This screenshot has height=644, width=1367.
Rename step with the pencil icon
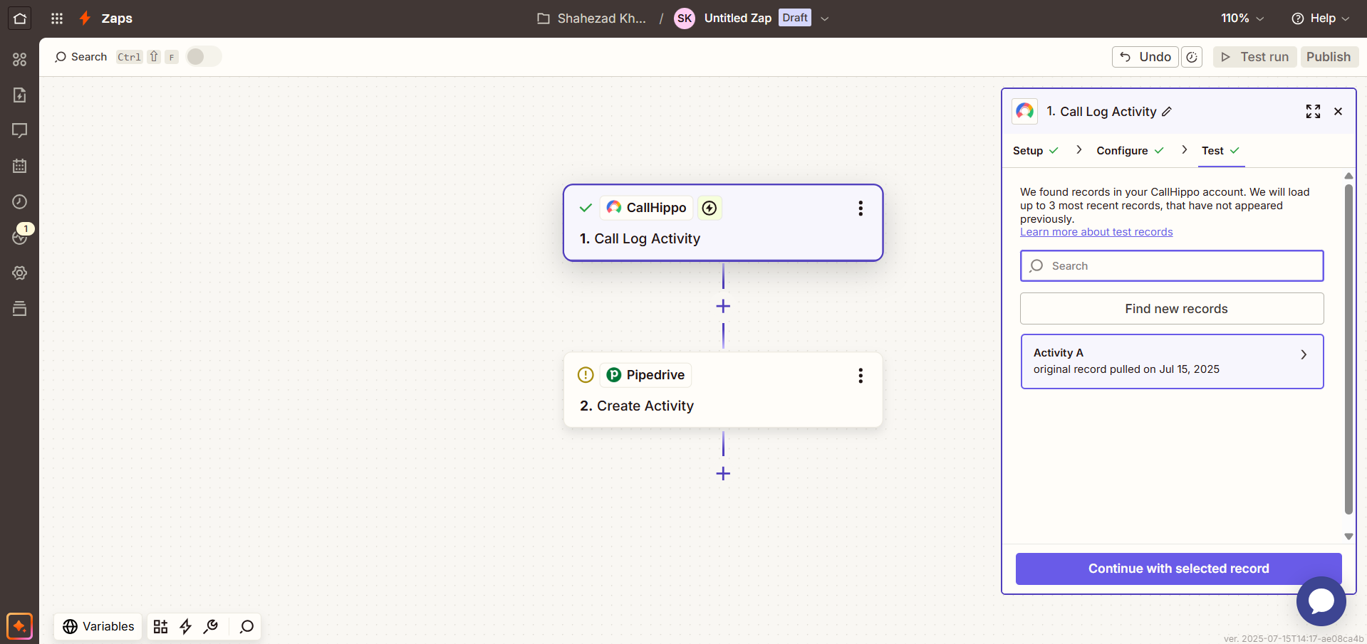[x=1167, y=112]
